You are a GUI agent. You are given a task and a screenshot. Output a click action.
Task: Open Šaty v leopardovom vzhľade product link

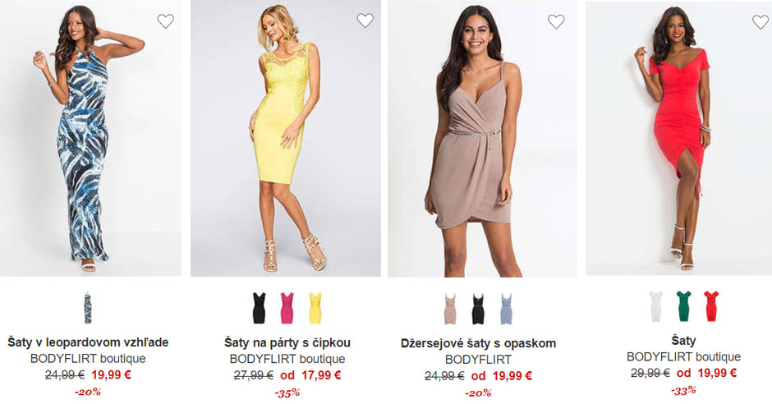click(88, 342)
